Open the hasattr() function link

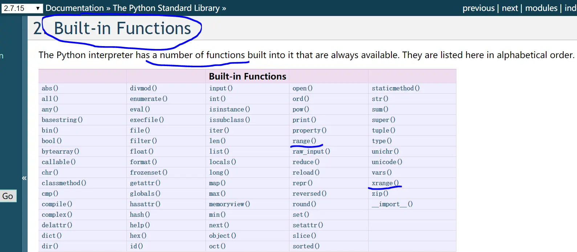coord(145,204)
